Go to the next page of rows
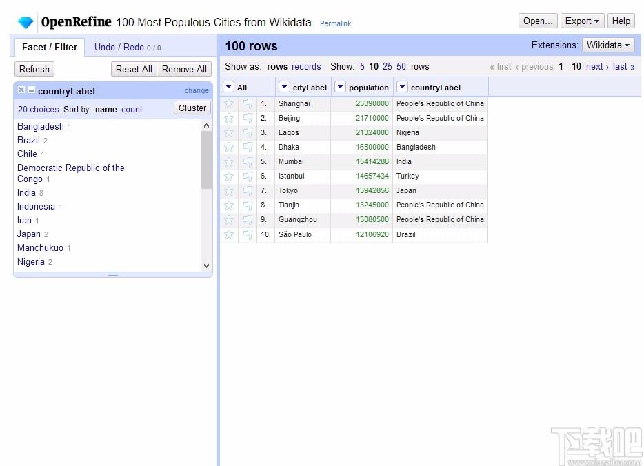Image resolution: width=644 pixels, height=466 pixels. click(x=597, y=66)
